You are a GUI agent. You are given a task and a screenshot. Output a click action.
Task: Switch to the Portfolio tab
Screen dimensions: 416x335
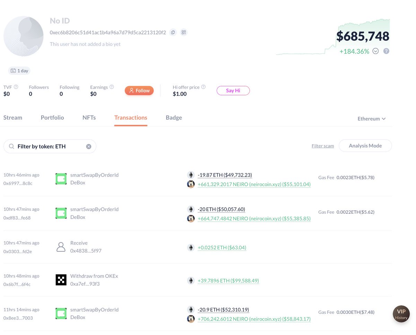52,118
